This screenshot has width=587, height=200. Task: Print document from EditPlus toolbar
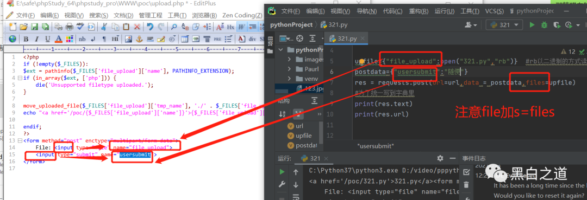pyautogui.click(x=69, y=27)
